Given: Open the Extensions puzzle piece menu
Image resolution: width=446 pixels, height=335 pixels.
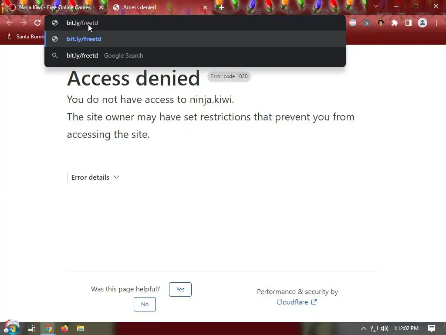Looking at the screenshot, I should coord(395,23).
